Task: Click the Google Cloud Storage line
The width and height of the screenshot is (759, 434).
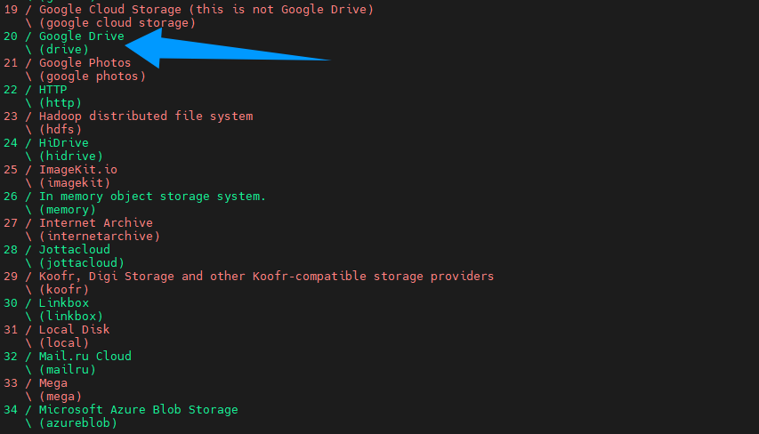Action: point(206,10)
